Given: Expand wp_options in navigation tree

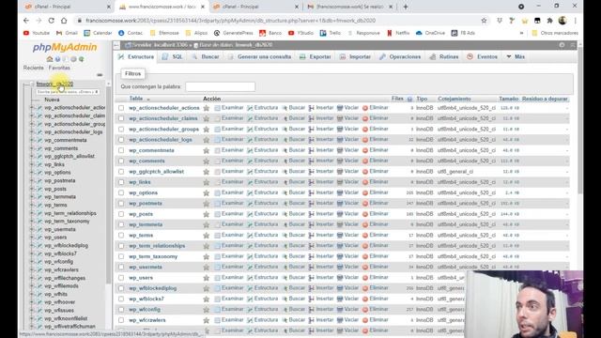Looking at the screenshot, I should pos(32,172).
